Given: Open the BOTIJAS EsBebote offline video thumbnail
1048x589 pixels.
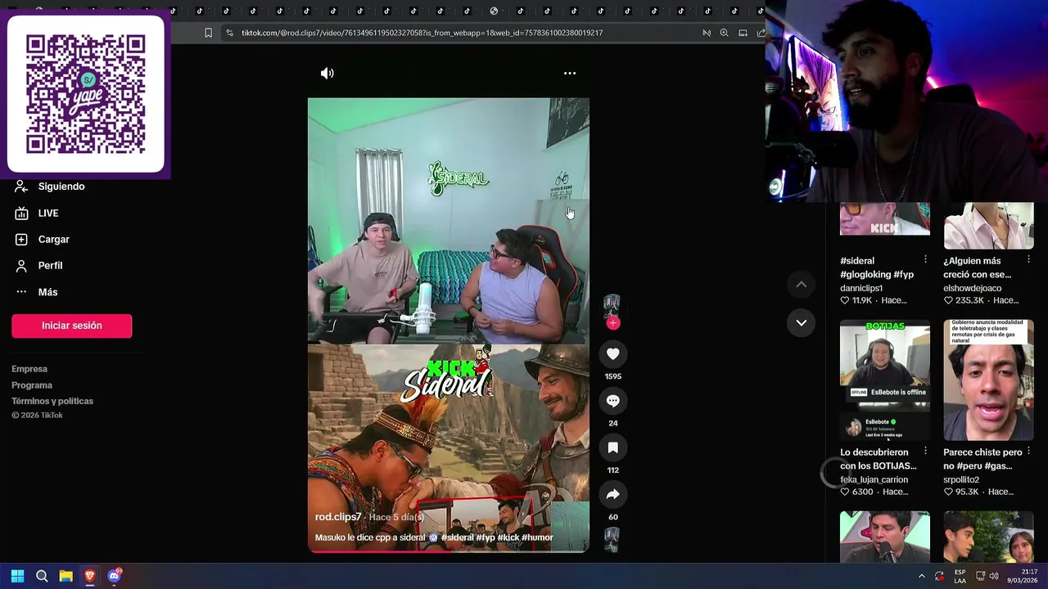Looking at the screenshot, I should (x=885, y=380).
